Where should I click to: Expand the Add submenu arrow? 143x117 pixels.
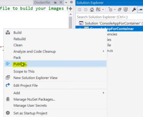[103, 93]
